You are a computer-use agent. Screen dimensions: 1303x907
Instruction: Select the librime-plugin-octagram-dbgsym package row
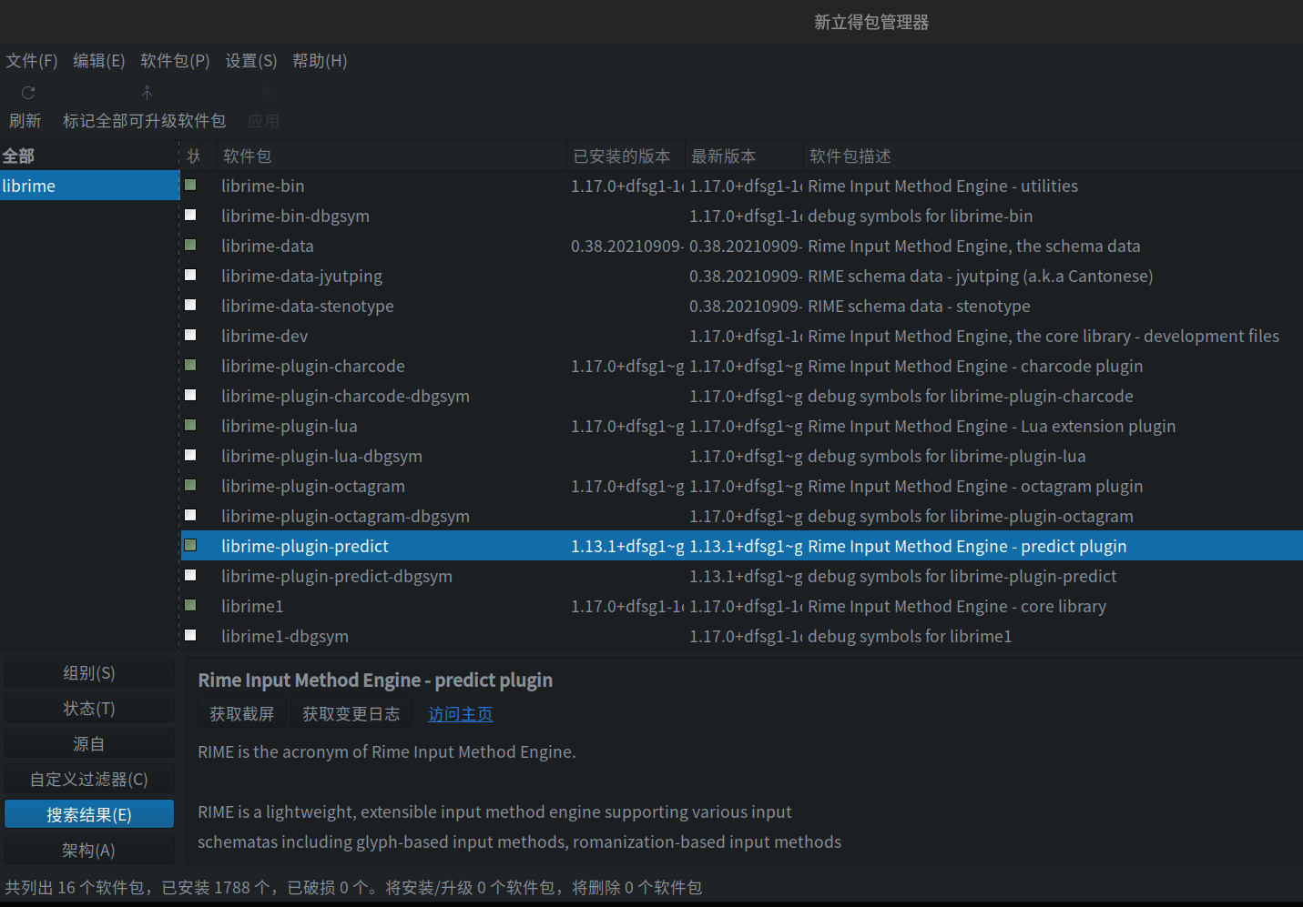742,516
